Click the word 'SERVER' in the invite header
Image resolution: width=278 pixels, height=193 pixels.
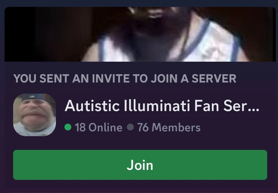coord(214,79)
